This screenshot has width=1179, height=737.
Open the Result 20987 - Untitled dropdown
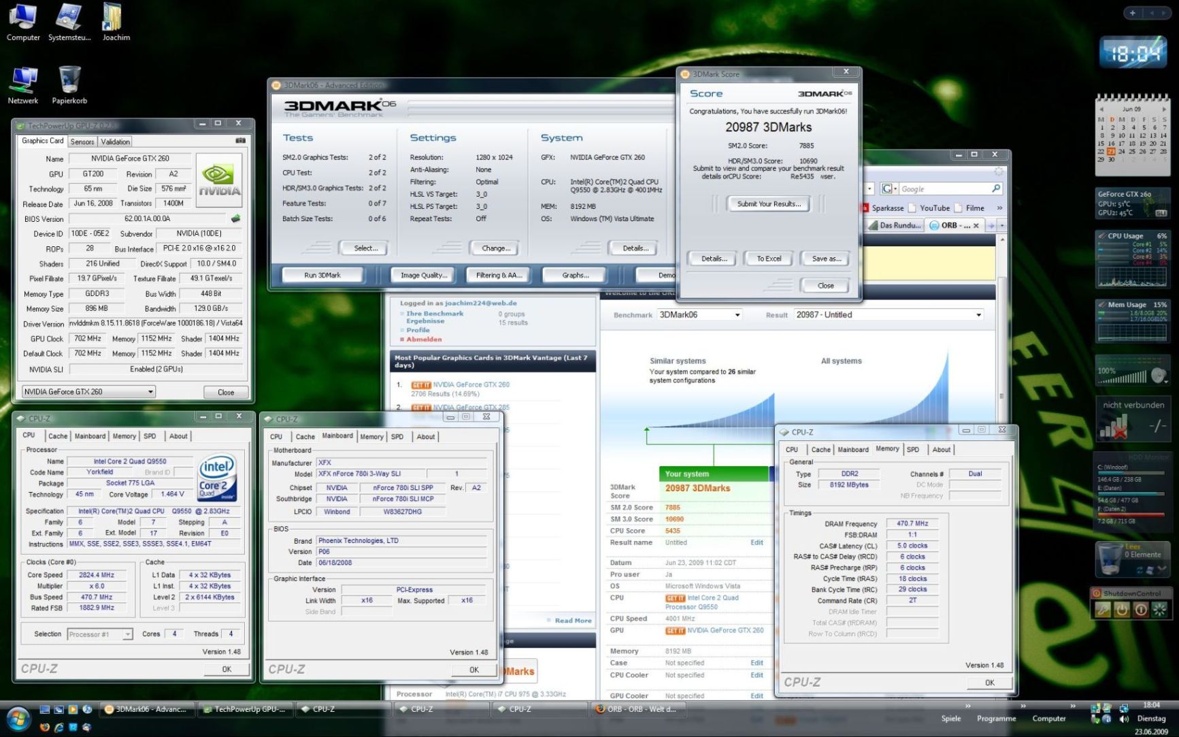click(x=978, y=315)
